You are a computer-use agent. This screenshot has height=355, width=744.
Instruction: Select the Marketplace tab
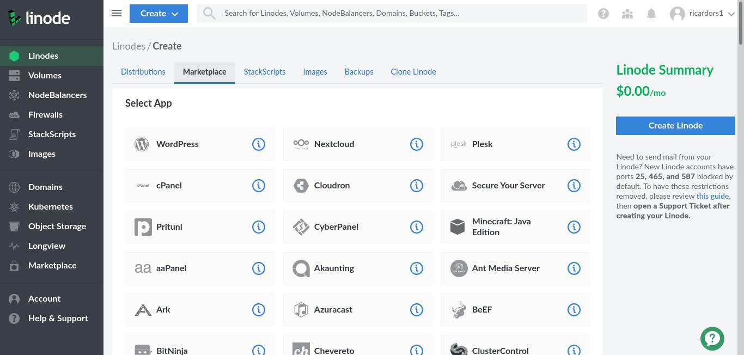205,72
